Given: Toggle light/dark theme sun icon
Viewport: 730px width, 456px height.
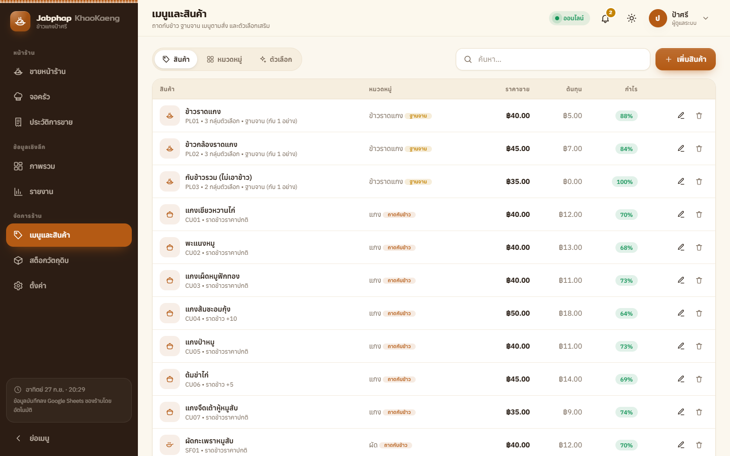Looking at the screenshot, I should (x=632, y=18).
